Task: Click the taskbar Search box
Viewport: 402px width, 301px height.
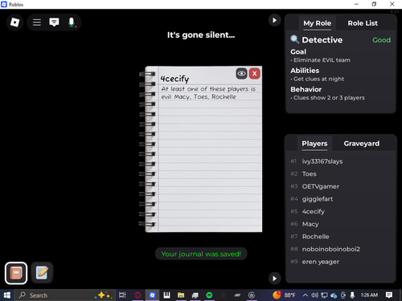Action: (65, 295)
